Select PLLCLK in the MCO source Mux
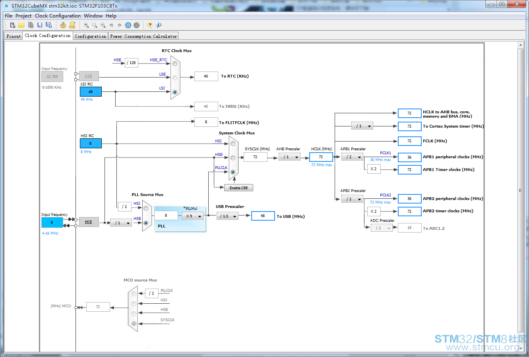This screenshot has height=357, width=529. point(134,294)
